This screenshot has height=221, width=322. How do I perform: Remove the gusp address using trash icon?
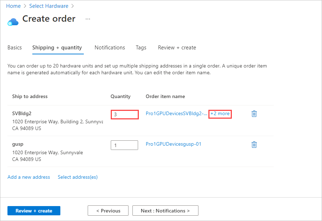point(254,144)
